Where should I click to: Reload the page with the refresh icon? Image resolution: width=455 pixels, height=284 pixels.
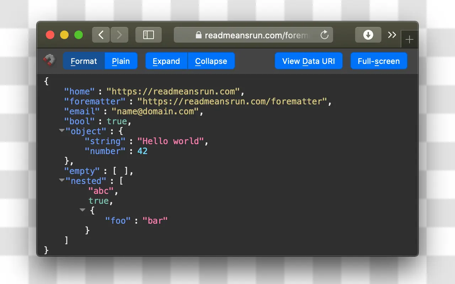pos(324,35)
